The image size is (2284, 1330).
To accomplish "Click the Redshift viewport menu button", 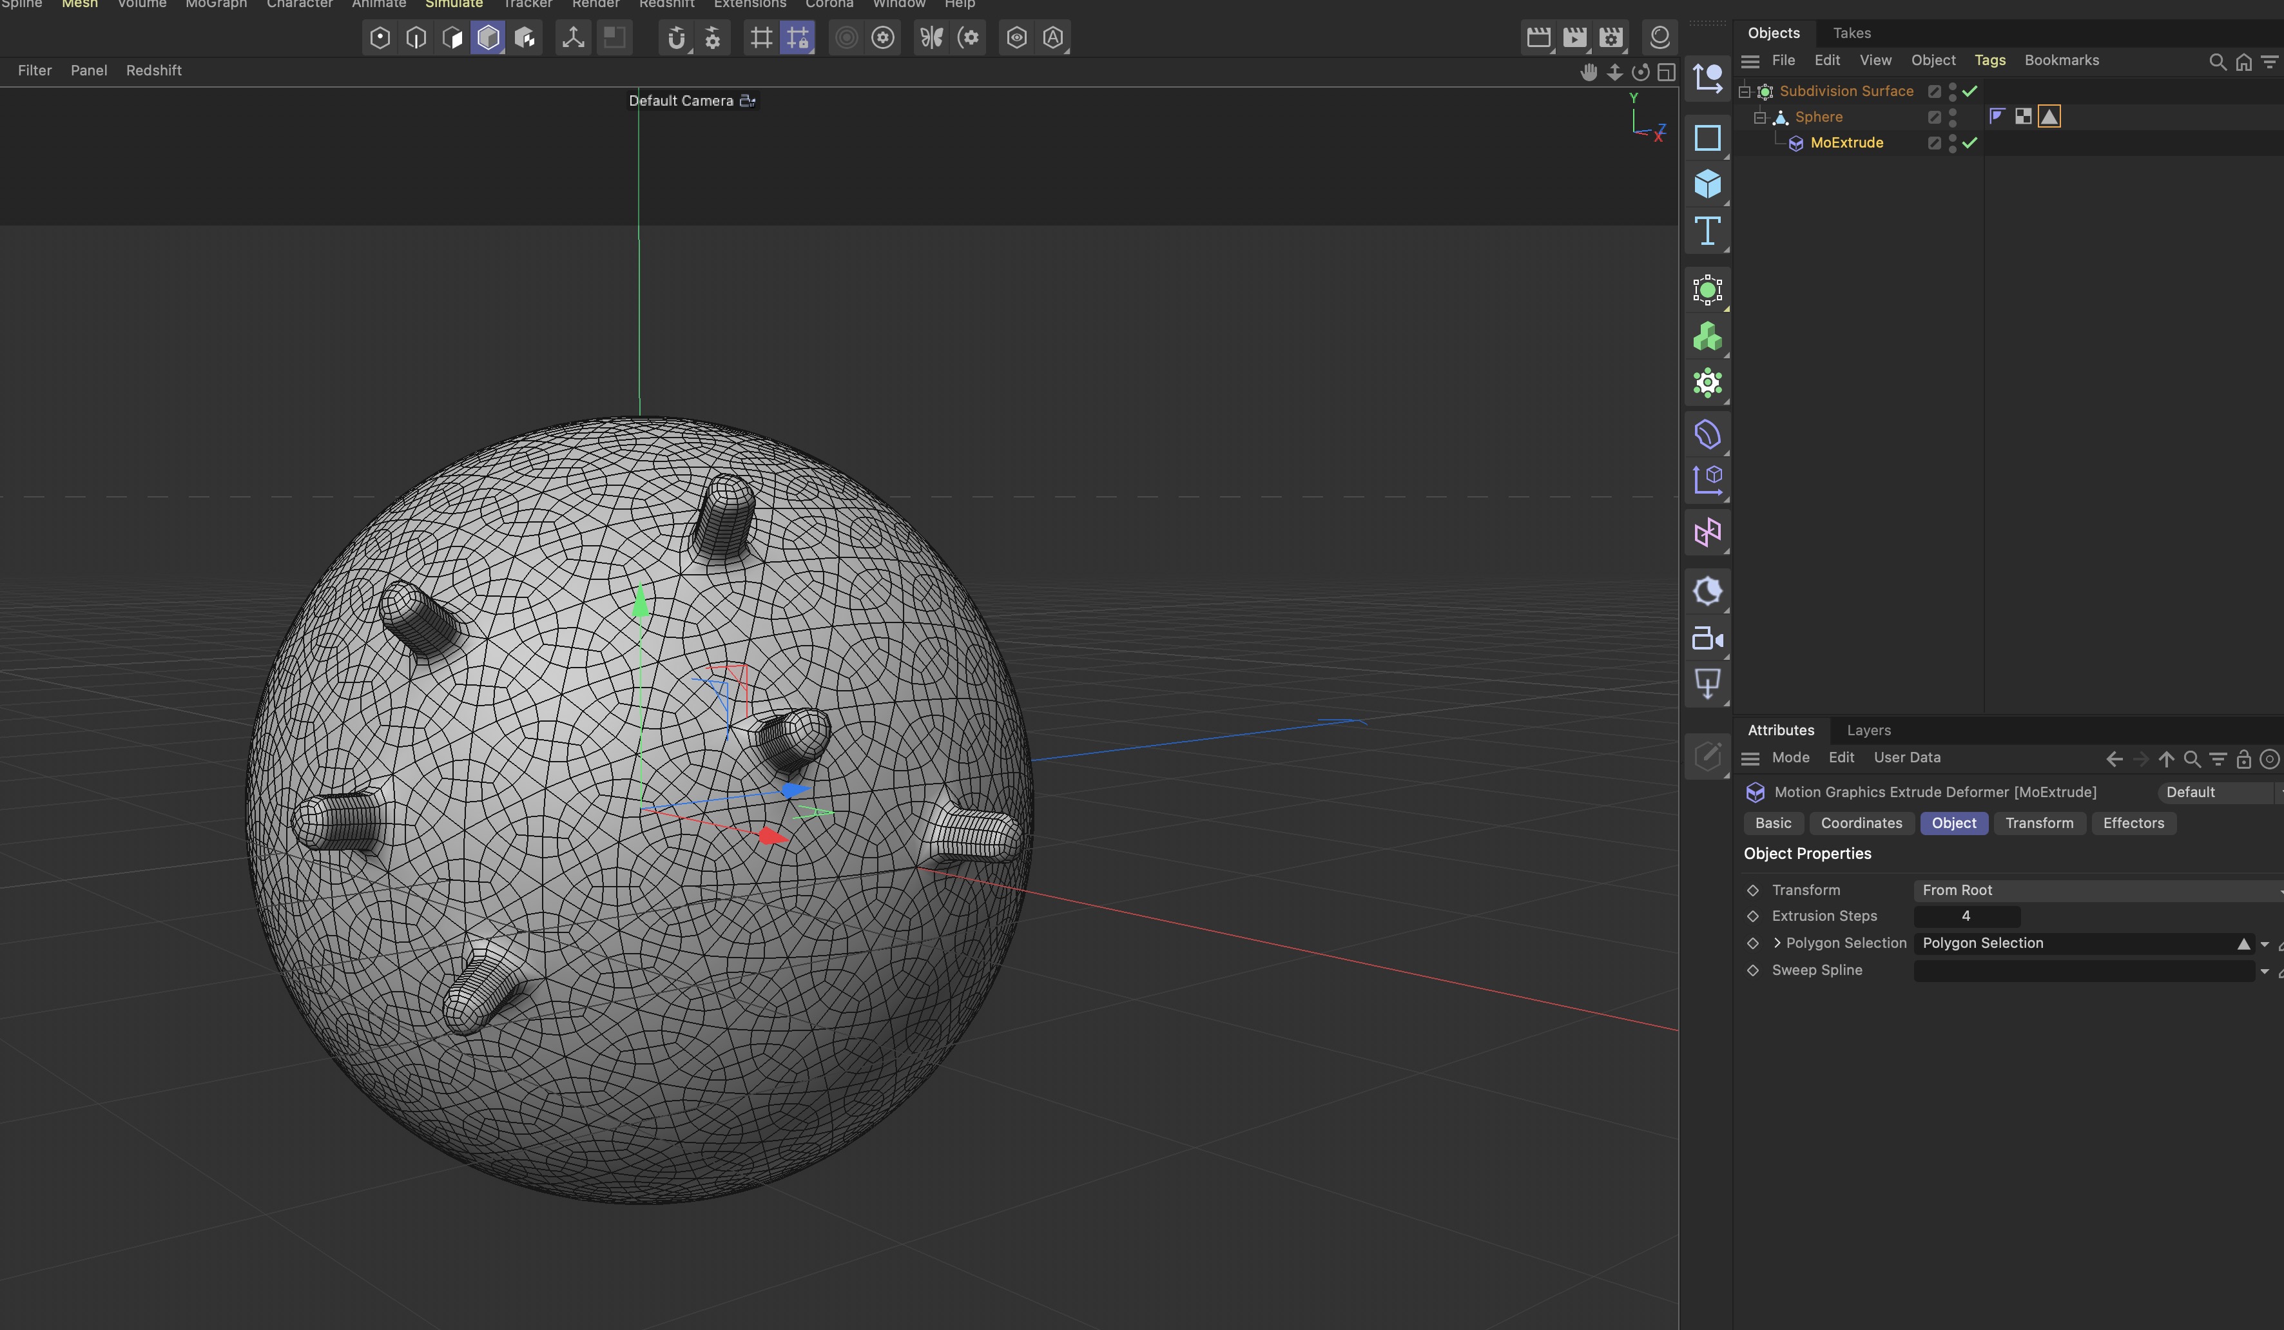I will 154,71.
